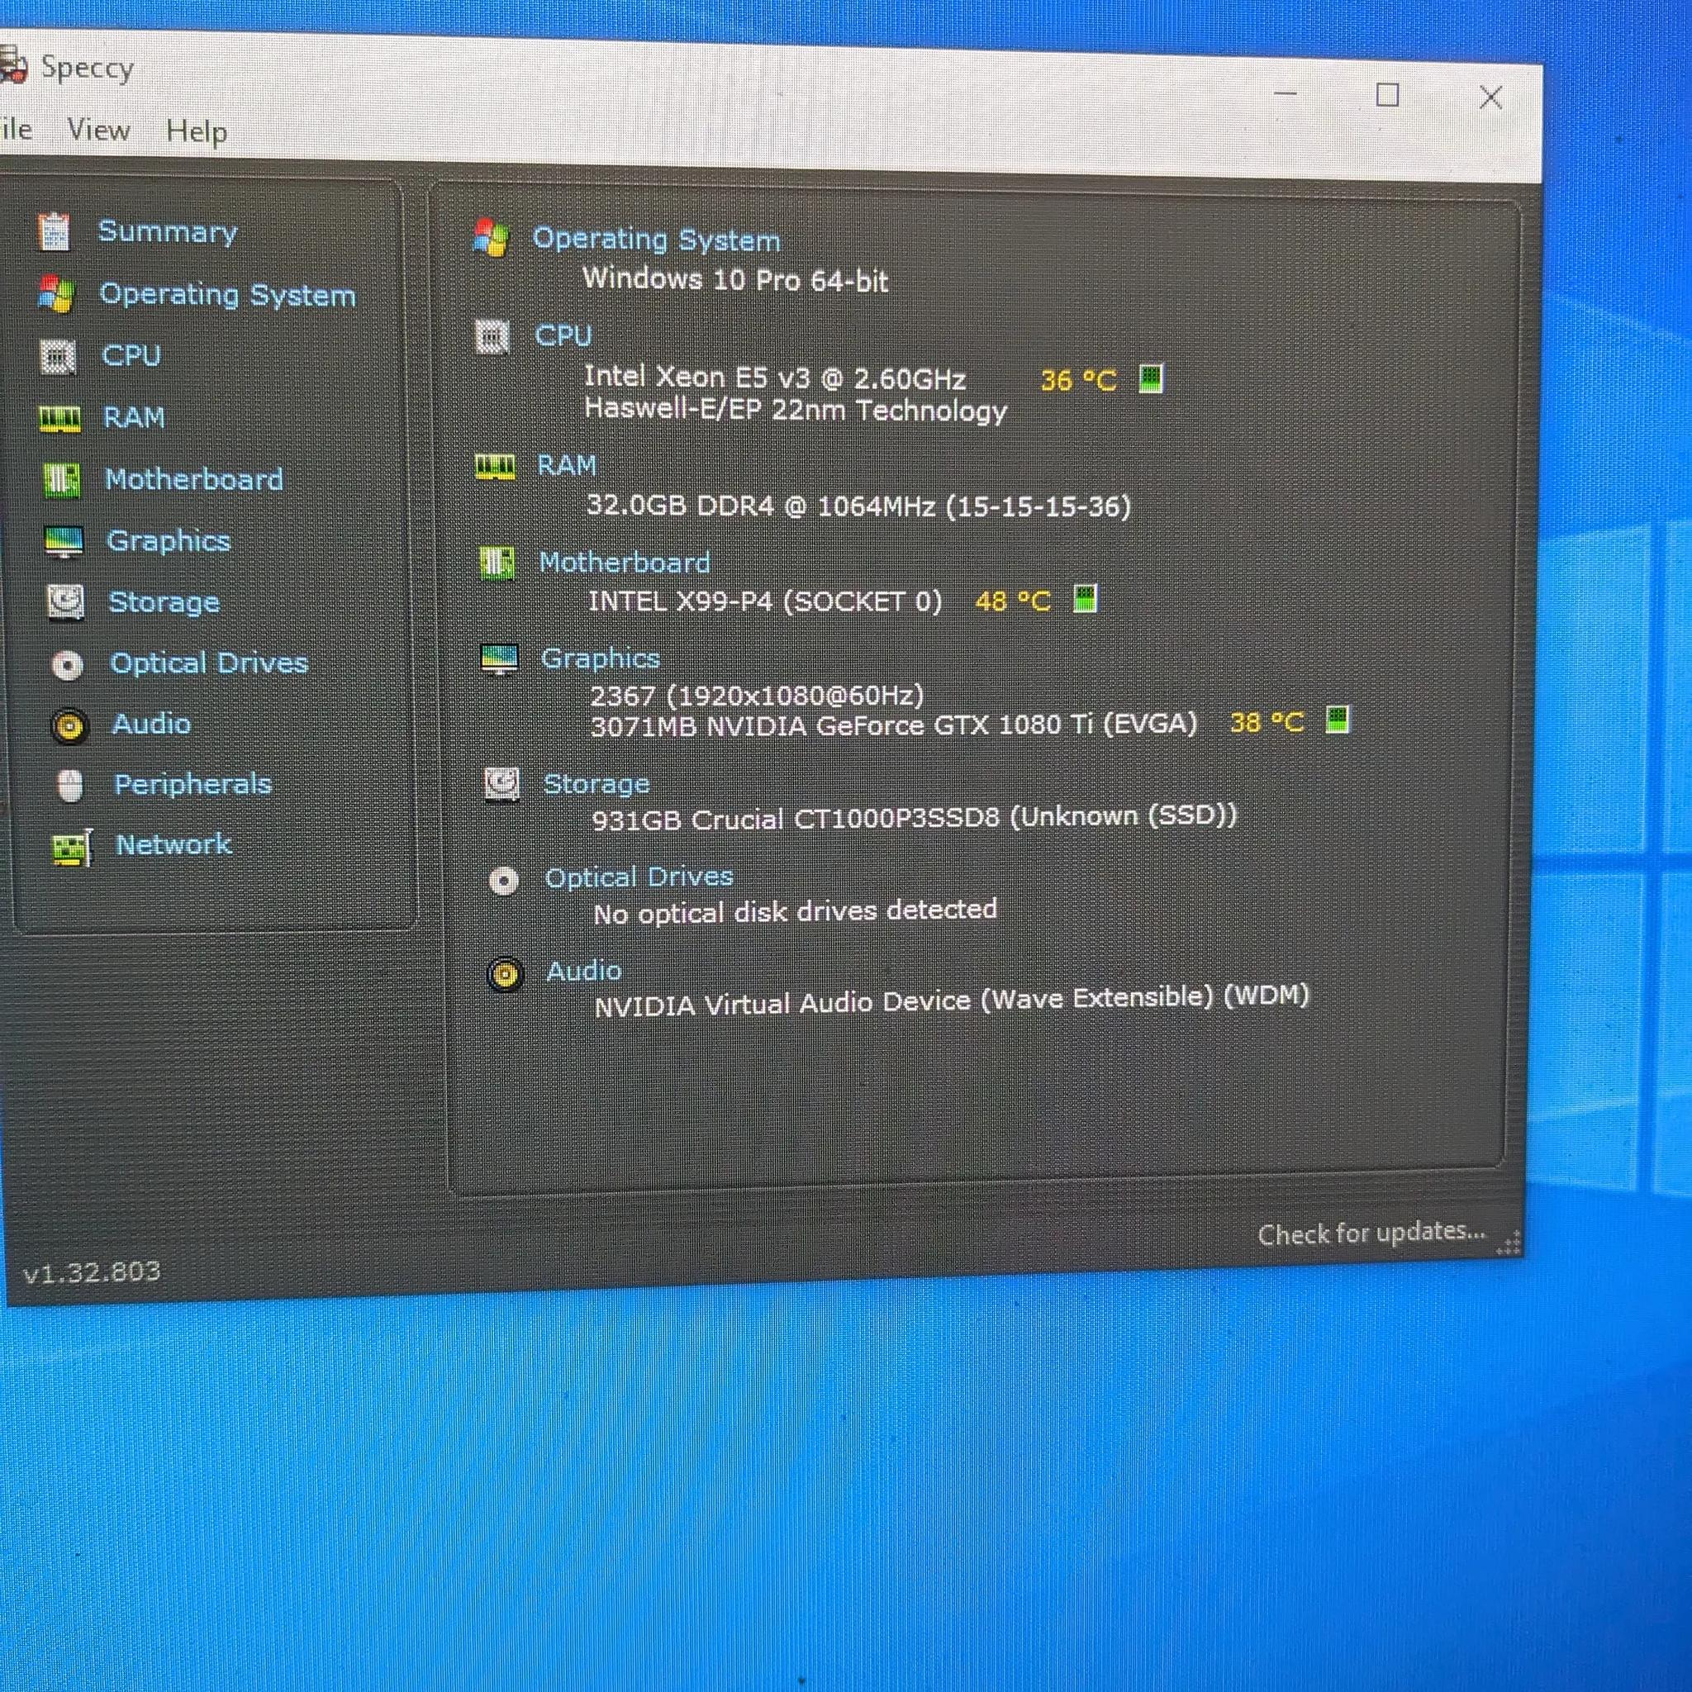Click the RAM icon in summary panel
This screenshot has height=1692, width=1692.
pyautogui.click(x=495, y=466)
